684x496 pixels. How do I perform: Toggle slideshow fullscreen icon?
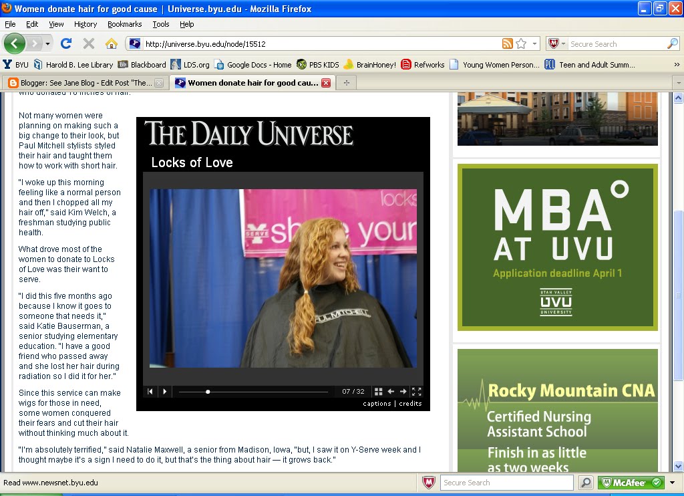coord(417,392)
